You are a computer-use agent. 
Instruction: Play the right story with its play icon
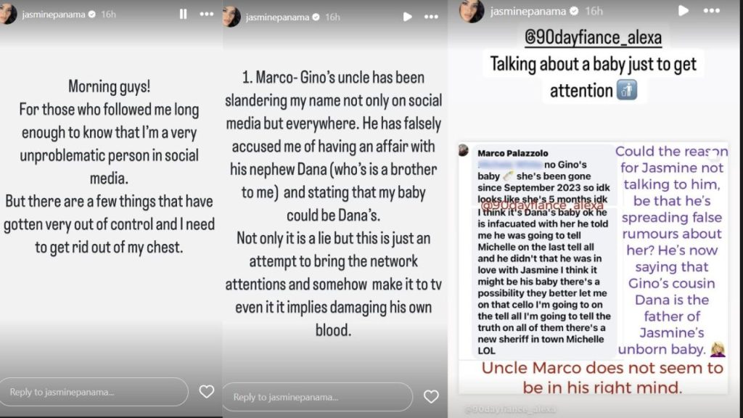[684, 10]
